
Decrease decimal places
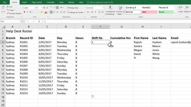coord(103,12)
